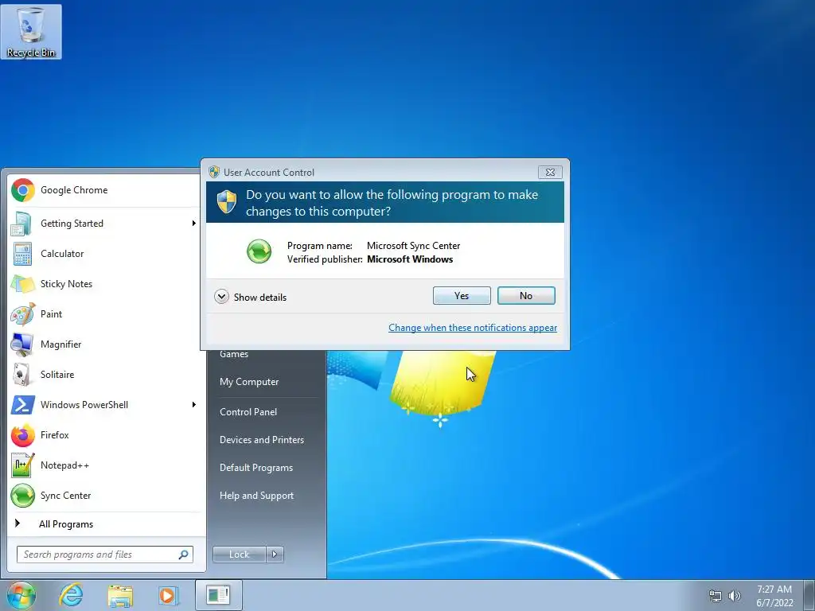Open the Sync Center green icon in Start menu
The width and height of the screenshot is (815, 611).
click(x=22, y=495)
